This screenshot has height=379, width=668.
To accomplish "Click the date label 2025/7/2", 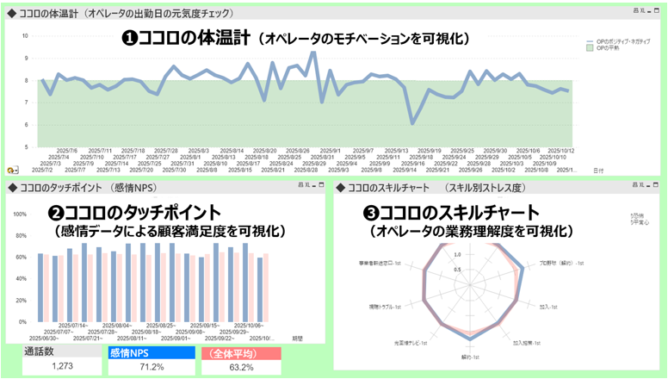I will pos(42,170).
